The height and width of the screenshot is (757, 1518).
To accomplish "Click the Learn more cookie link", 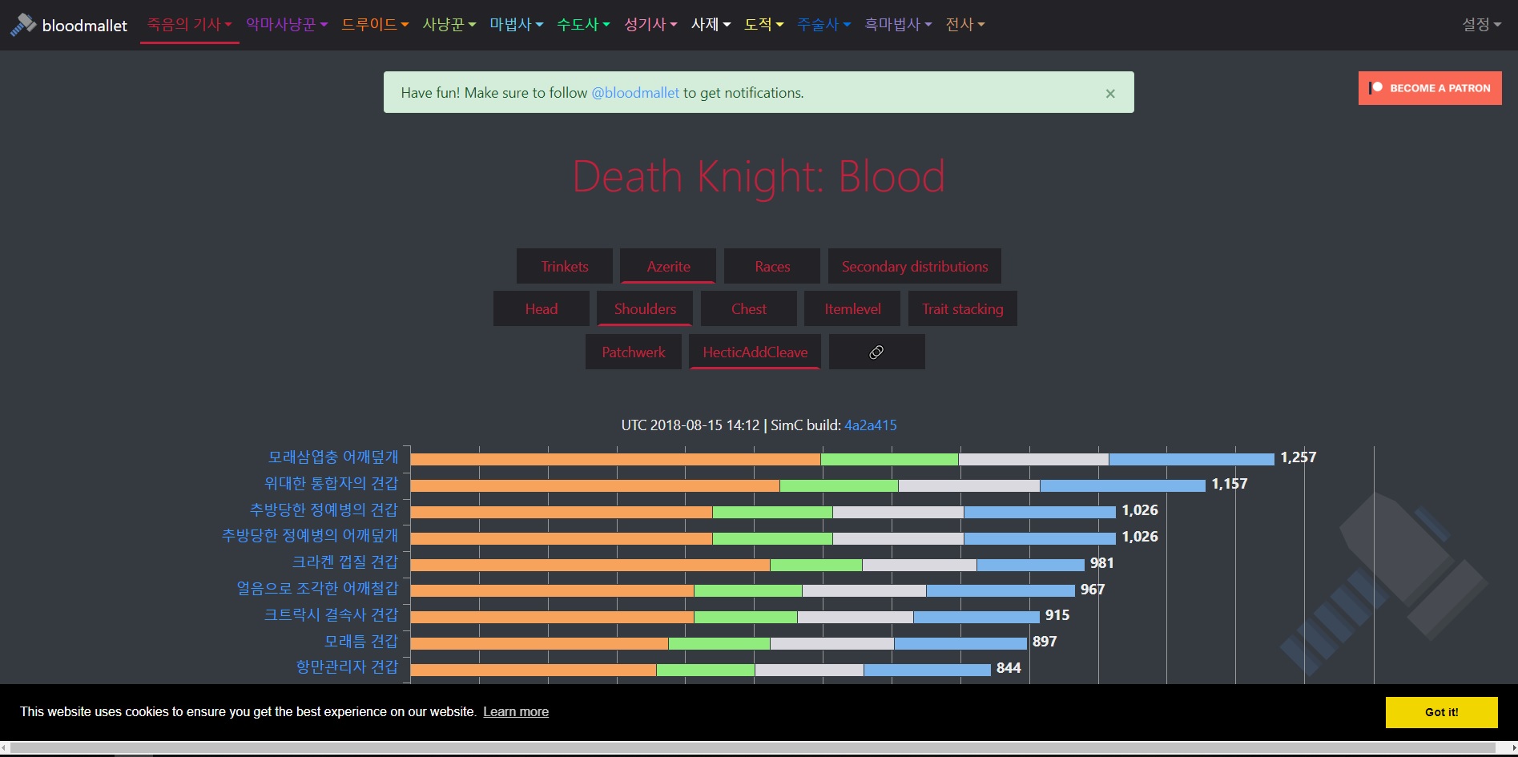I will pos(515,712).
